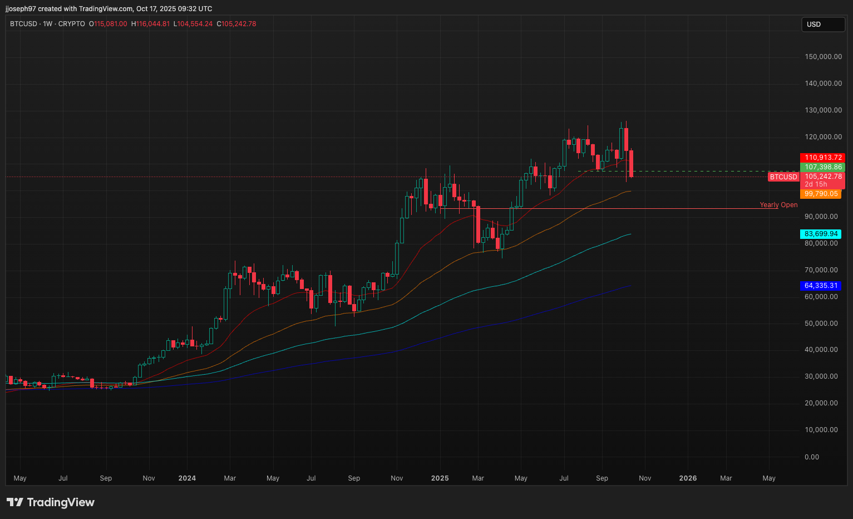Select the Yearly Open line label
853x519 pixels.
point(778,205)
